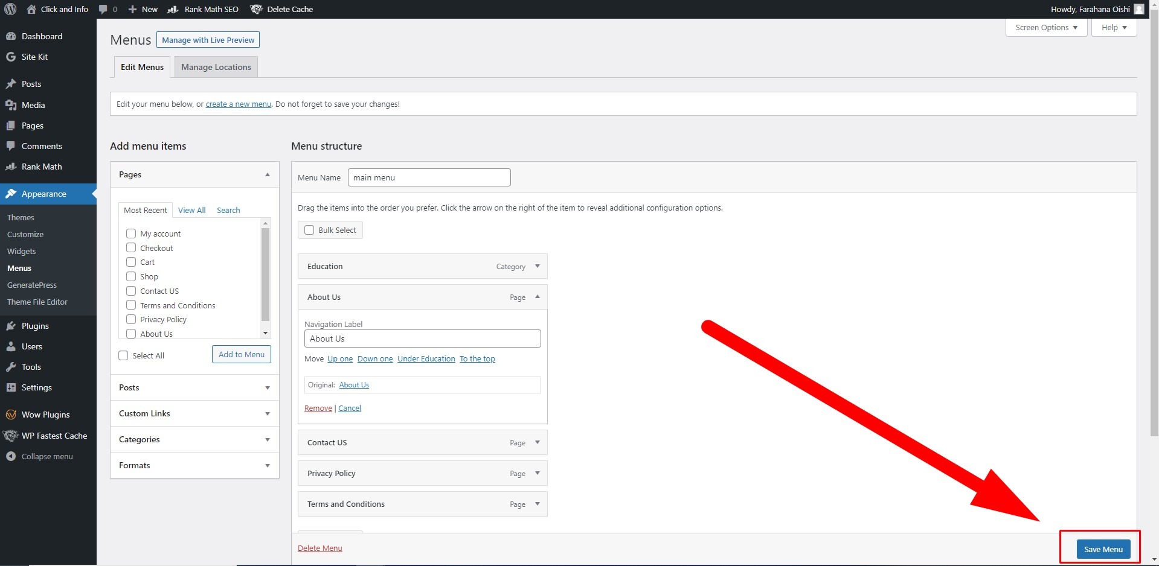Switch to the Manage Locations tab

tap(216, 67)
